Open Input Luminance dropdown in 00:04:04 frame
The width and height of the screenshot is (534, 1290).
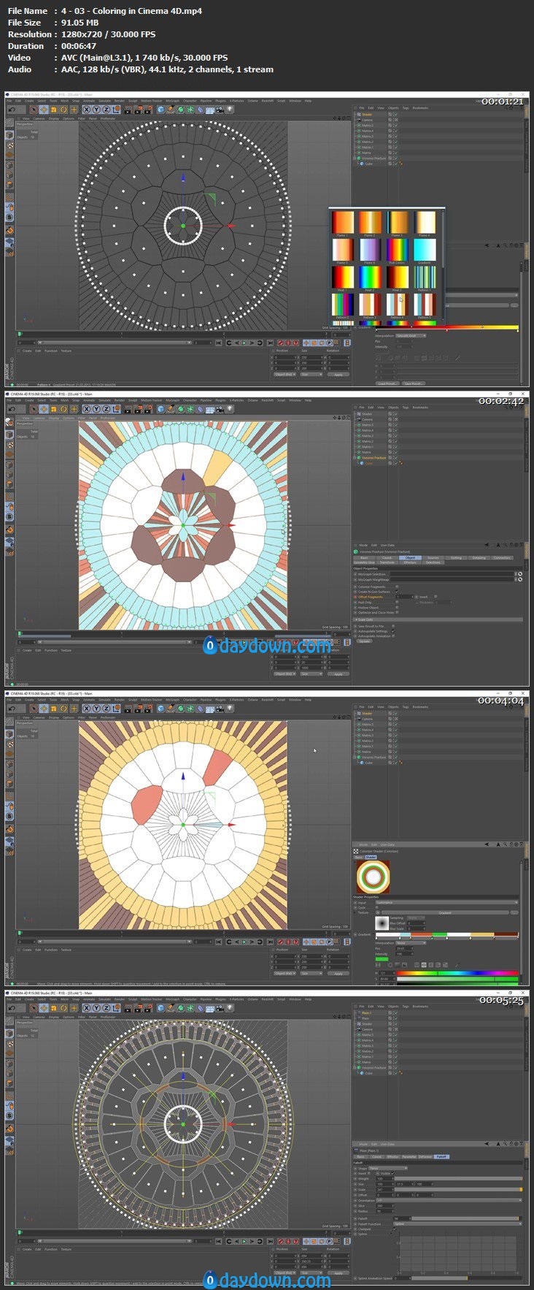click(x=446, y=902)
